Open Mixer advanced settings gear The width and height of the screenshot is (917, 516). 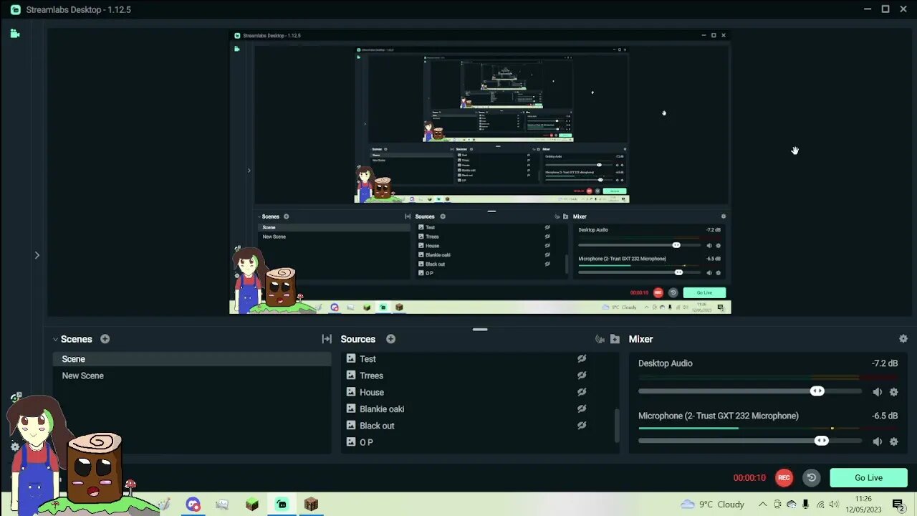click(x=903, y=339)
